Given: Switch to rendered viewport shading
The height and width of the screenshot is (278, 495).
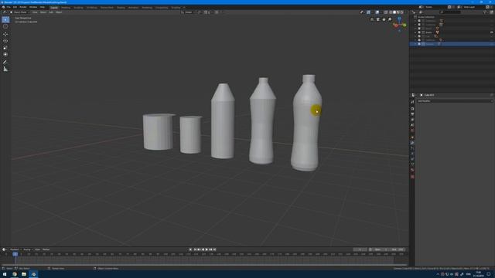Looking at the screenshot, I should click(x=402, y=12).
